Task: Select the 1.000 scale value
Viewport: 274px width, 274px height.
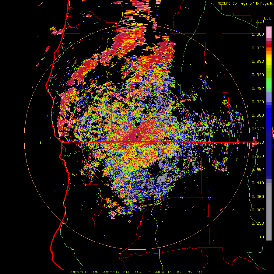Action: pos(258,34)
